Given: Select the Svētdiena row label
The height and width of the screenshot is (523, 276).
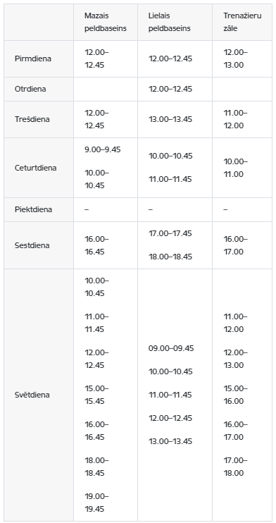Looking at the screenshot, I should click(x=32, y=395).
